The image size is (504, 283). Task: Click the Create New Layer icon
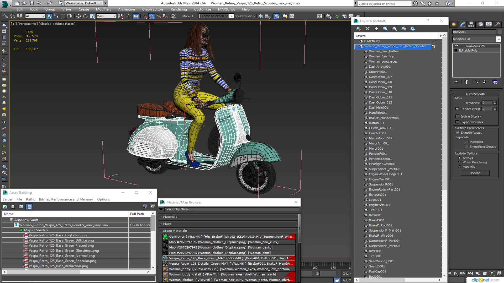pyautogui.click(x=358, y=29)
